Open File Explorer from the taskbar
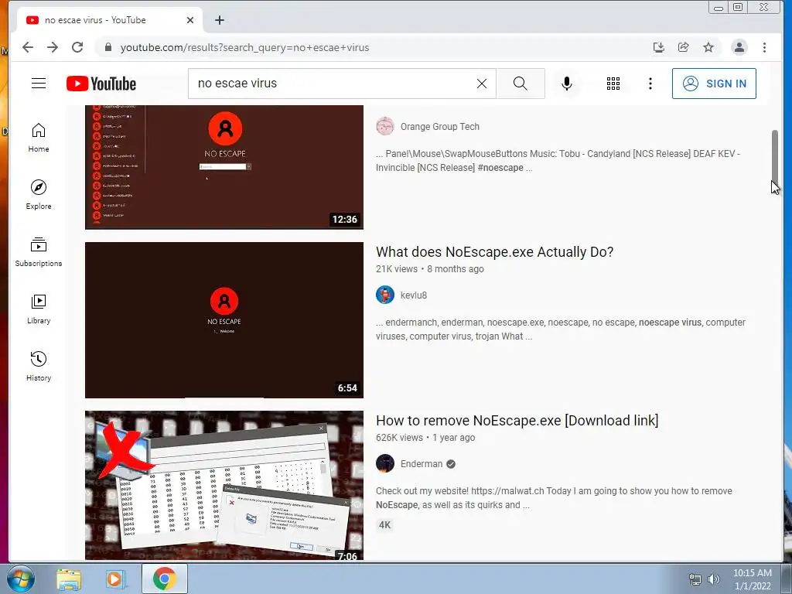Image resolution: width=792 pixels, height=594 pixels. 69,579
